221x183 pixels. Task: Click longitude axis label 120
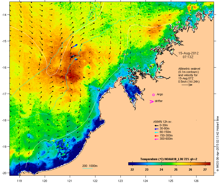click(45, 181)
